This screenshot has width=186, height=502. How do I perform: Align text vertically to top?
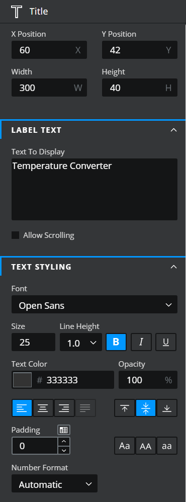pos(125,408)
